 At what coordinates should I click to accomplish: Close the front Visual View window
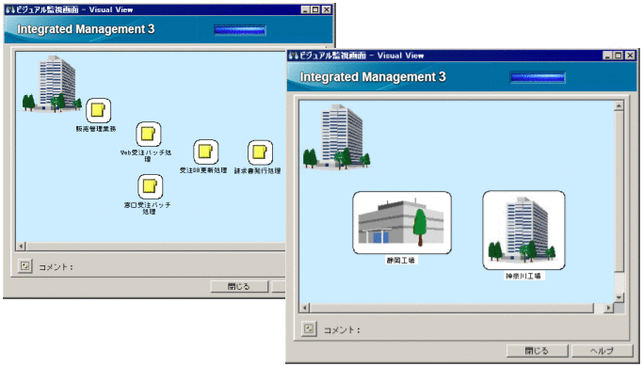coord(630,56)
